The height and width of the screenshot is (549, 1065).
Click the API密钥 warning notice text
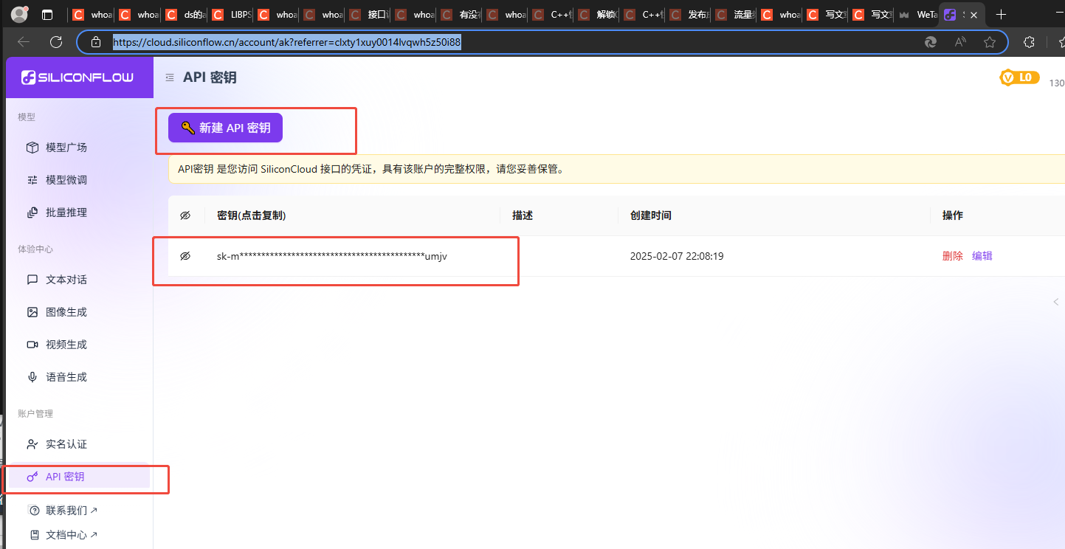pyautogui.click(x=371, y=169)
